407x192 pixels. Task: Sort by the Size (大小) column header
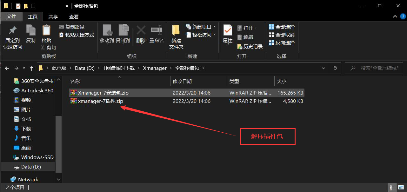[x=290, y=82]
